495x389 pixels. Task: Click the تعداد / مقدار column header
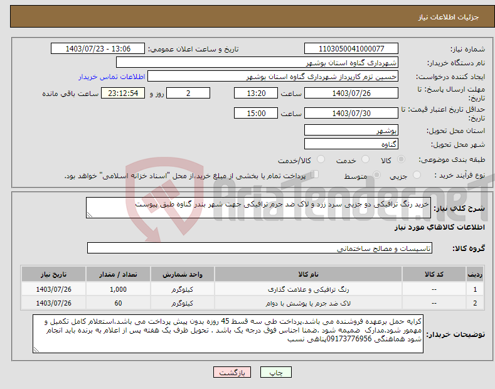click(x=118, y=274)
